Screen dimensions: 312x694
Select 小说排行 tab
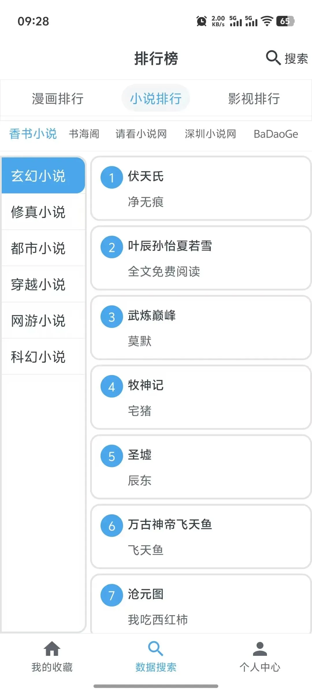156,99
